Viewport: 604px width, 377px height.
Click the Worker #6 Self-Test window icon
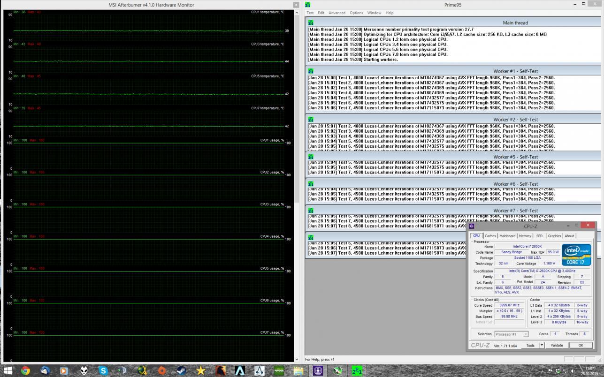click(311, 184)
